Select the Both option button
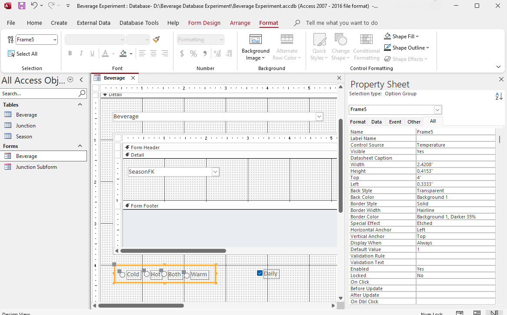 (164, 274)
